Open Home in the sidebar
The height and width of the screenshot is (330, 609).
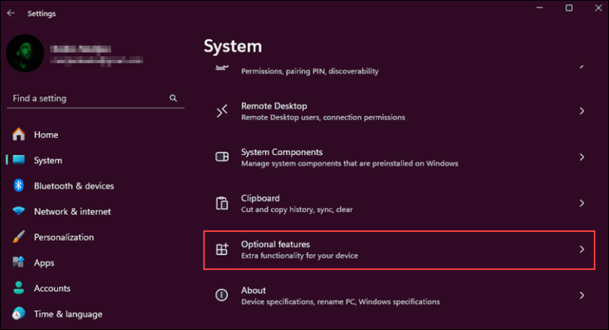pyautogui.click(x=45, y=135)
